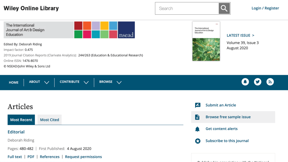Open the RSS feed icon

pyautogui.click(x=270, y=82)
